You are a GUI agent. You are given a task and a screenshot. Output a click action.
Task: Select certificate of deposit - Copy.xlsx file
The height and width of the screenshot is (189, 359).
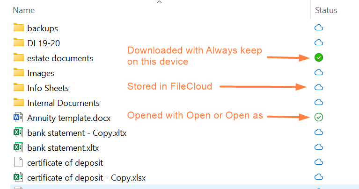tap(80, 177)
